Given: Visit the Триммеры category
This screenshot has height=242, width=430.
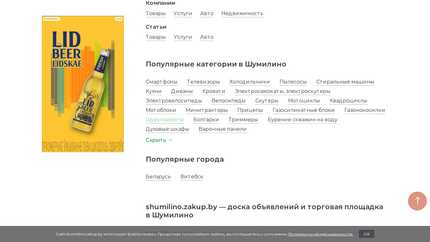Looking at the screenshot, I should click(243, 120).
